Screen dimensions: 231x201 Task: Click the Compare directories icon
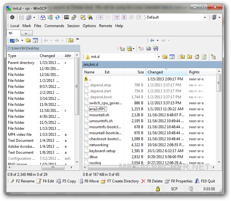(x=43, y=17)
